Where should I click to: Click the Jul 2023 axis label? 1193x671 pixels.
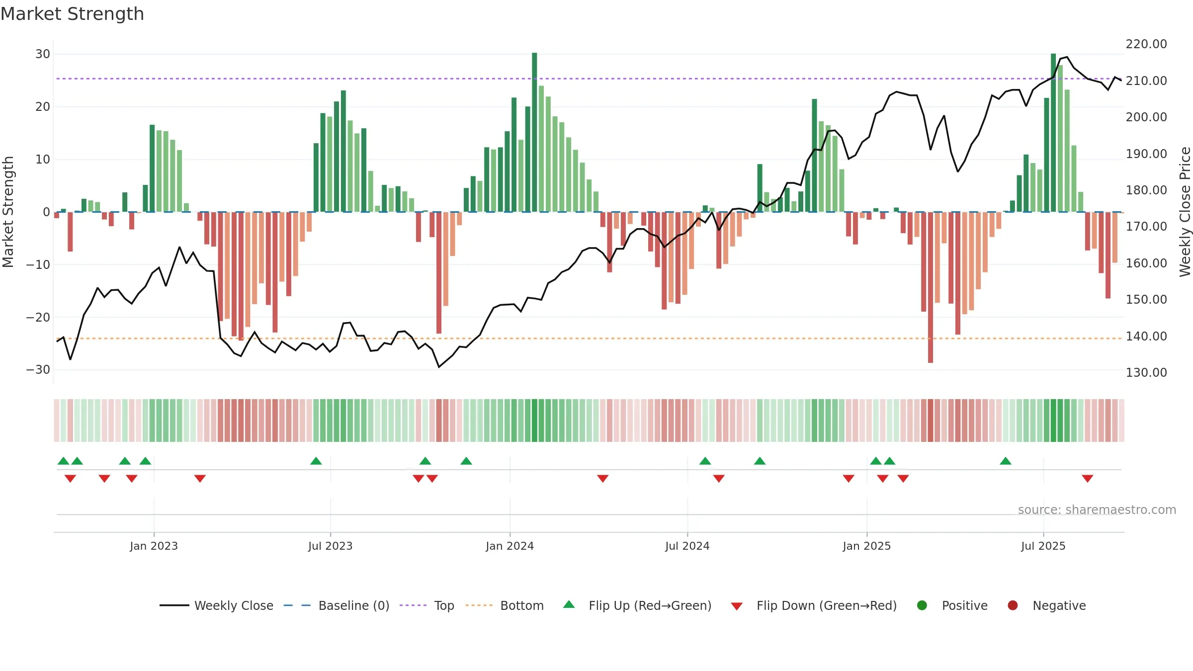[330, 546]
